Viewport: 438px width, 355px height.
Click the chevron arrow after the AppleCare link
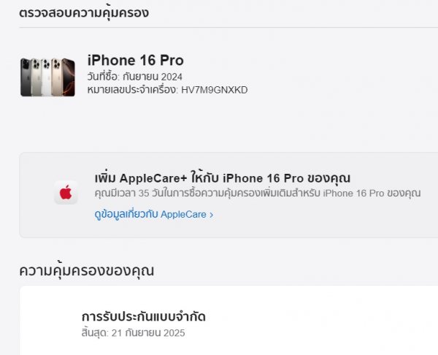(x=212, y=215)
